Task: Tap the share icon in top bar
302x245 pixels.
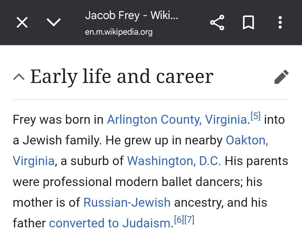Action: (x=217, y=22)
